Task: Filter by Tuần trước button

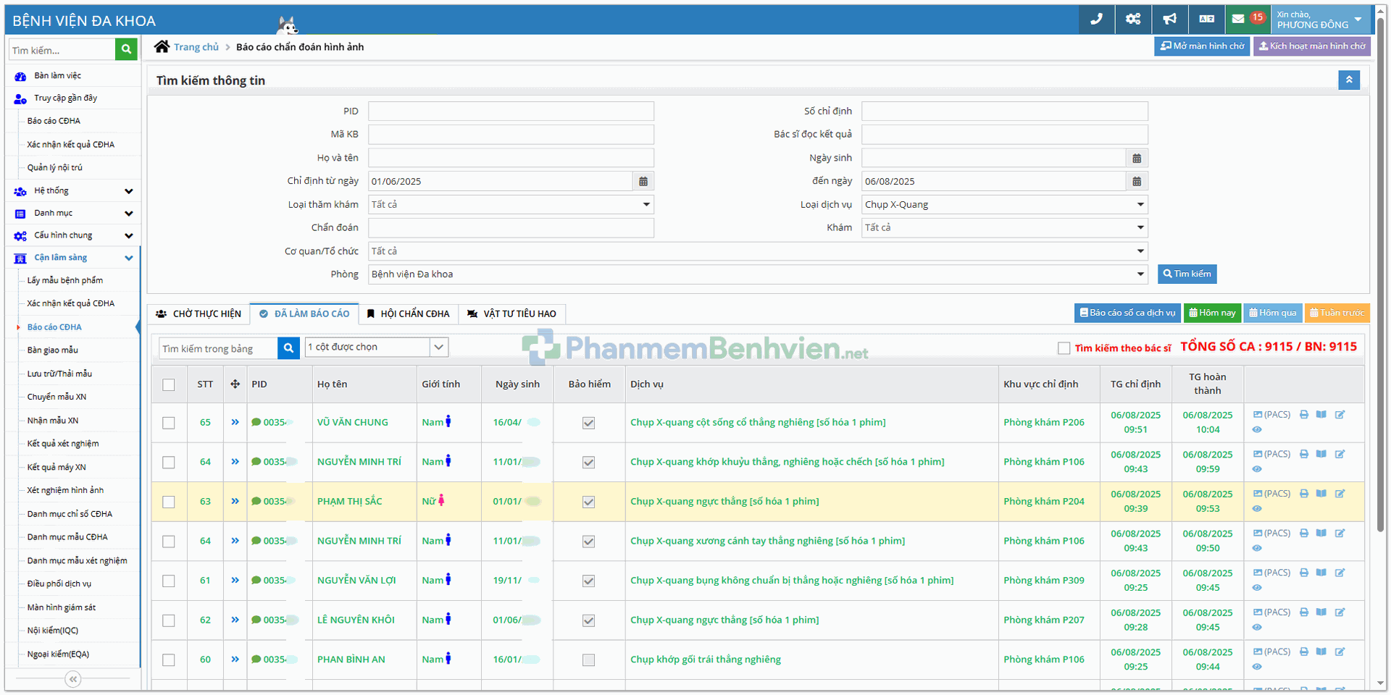Action: (x=1337, y=313)
